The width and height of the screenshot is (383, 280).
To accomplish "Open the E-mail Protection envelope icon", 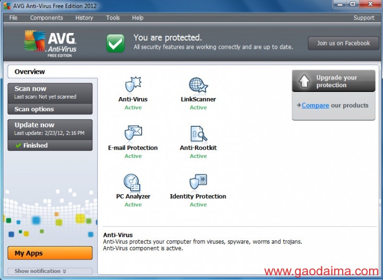I will pos(133,133).
